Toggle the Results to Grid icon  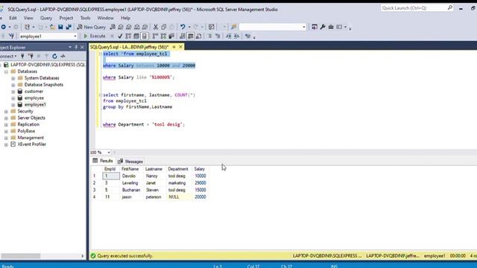(191, 36)
